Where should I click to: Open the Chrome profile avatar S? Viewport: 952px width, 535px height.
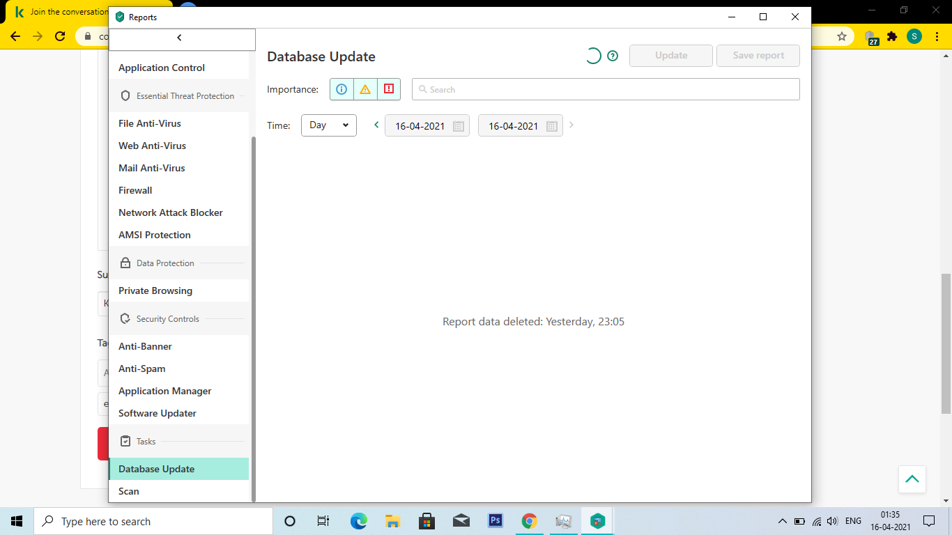click(914, 36)
